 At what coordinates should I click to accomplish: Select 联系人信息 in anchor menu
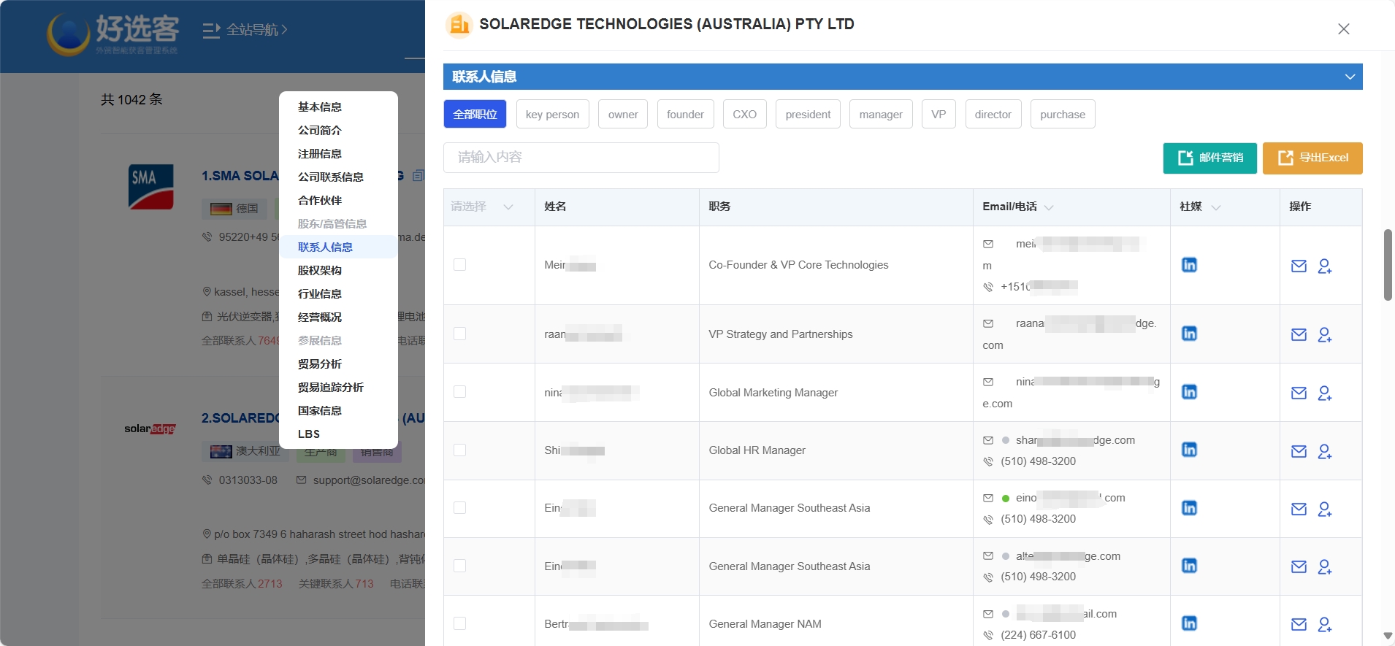[x=338, y=247]
